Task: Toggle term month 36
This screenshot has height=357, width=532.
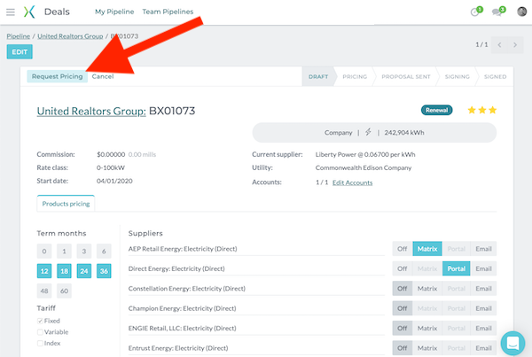Action: pos(104,271)
